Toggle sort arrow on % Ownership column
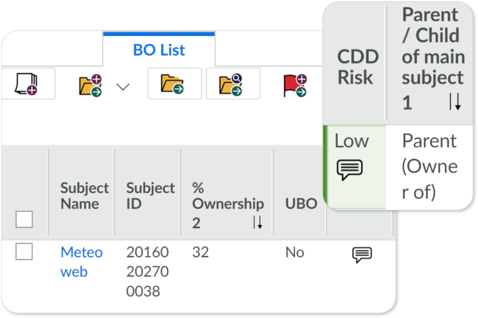478x318 pixels. tap(258, 223)
